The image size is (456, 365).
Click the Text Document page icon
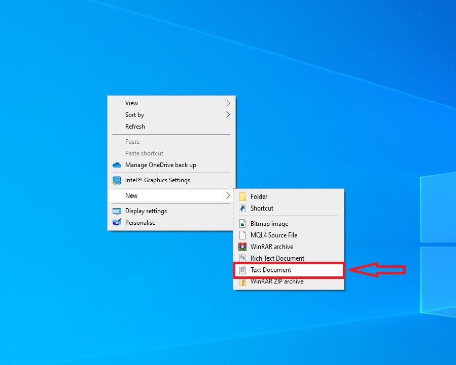coord(242,270)
